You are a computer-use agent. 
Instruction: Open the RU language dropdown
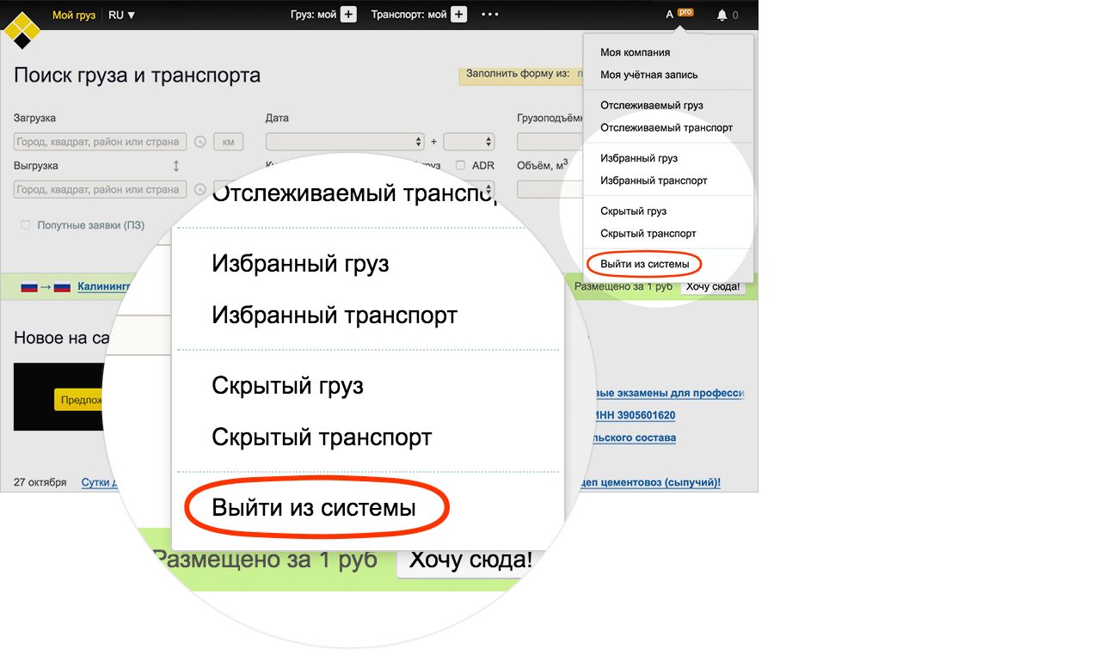coord(121,15)
